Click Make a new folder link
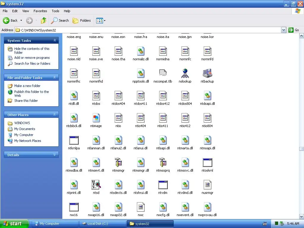The image size is (304, 228). 27,86
